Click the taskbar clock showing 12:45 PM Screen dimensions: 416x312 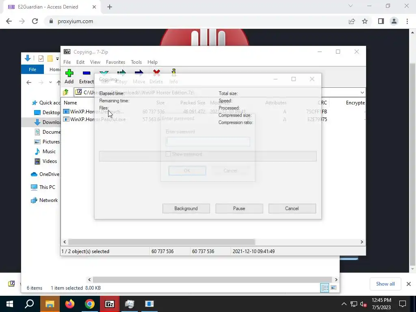[x=381, y=304]
